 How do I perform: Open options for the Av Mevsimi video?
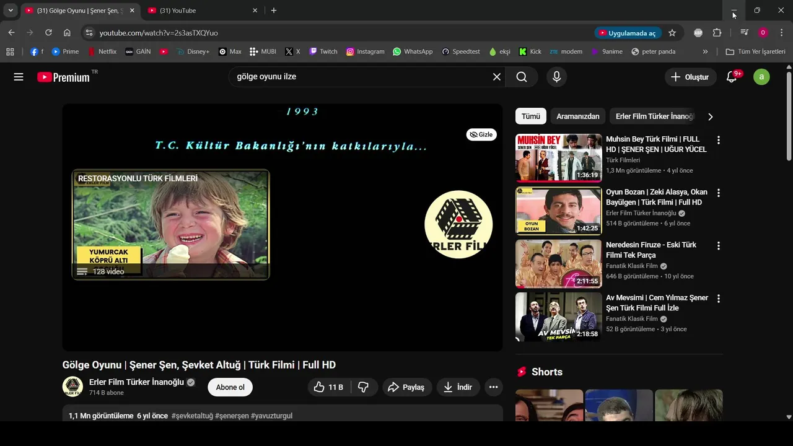click(718, 299)
